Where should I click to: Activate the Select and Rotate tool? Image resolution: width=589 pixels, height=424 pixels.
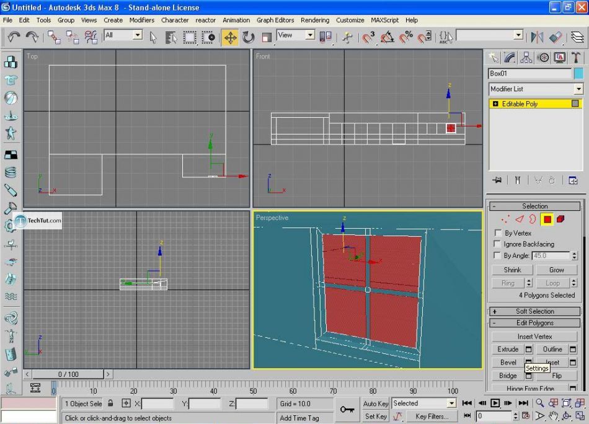248,37
